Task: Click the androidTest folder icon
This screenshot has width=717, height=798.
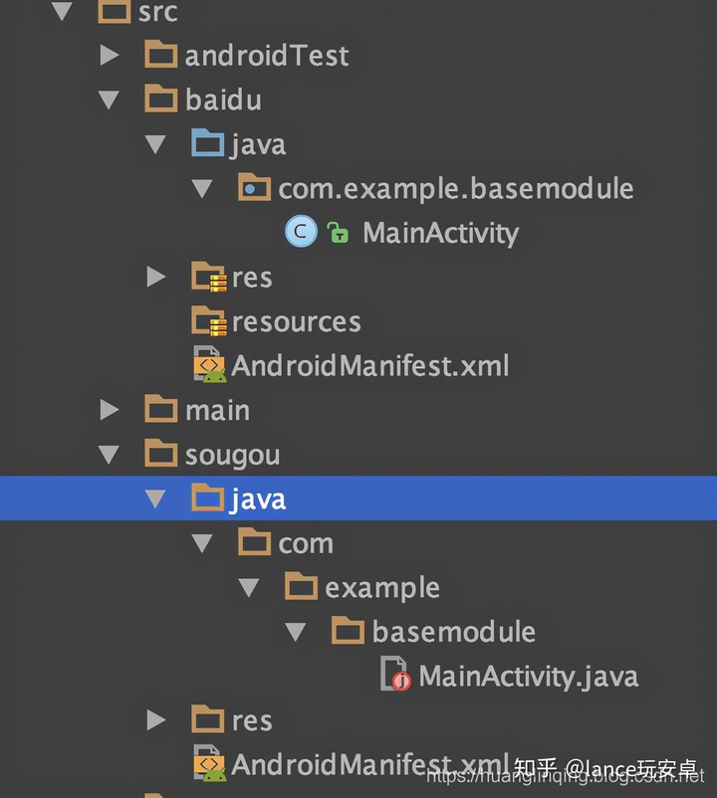Action: pos(161,54)
